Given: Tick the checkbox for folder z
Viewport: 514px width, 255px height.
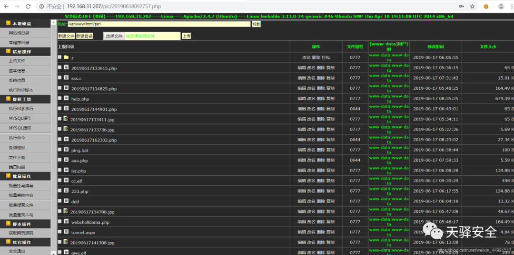Looking at the screenshot, I should coord(59,57).
